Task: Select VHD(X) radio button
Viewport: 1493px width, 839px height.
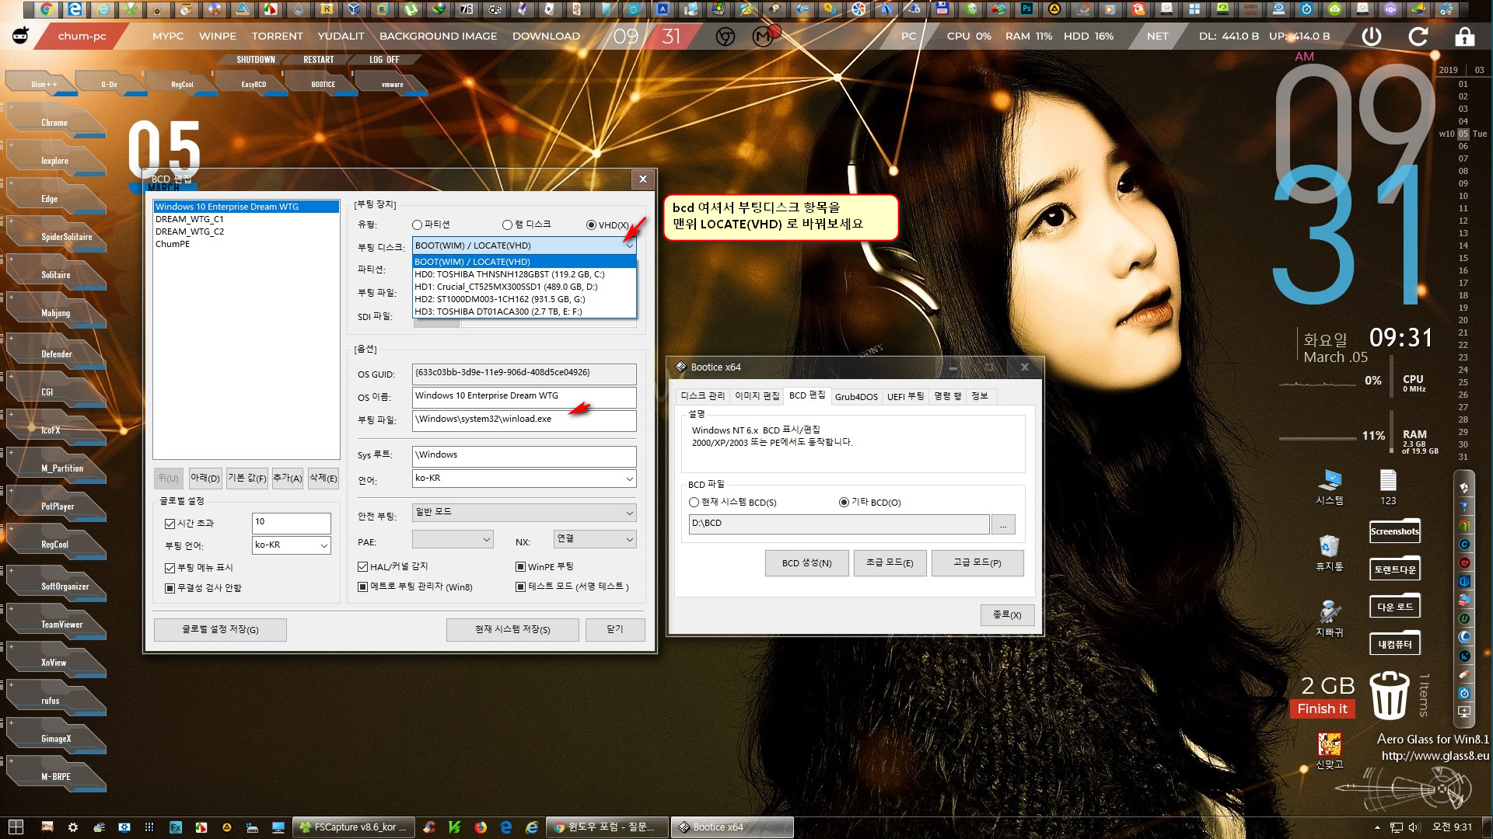Action: pos(592,225)
